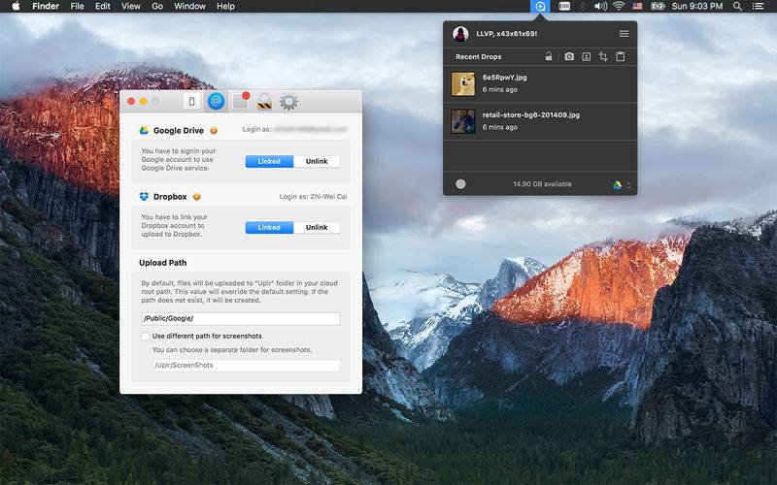The image size is (777, 485).
Task: Enable Use different path for screenshots
Action: [146, 336]
